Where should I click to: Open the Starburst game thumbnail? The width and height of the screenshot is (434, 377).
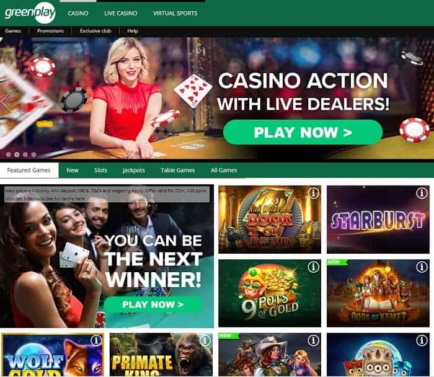(x=378, y=220)
